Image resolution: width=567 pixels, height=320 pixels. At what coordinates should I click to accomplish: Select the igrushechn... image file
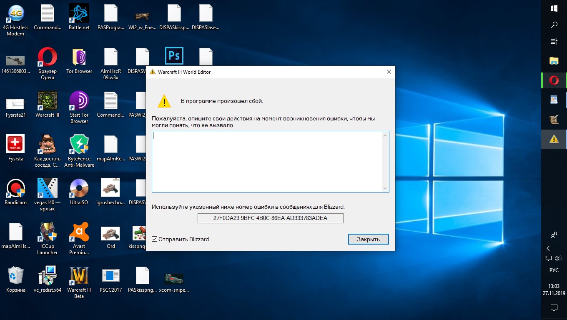point(111,192)
